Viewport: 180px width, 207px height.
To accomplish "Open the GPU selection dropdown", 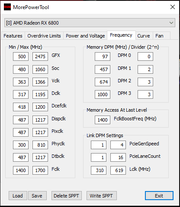I will [90, 23].
